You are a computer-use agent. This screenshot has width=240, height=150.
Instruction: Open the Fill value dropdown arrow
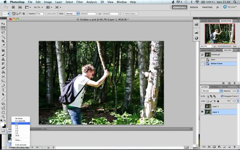coord(238,101)
